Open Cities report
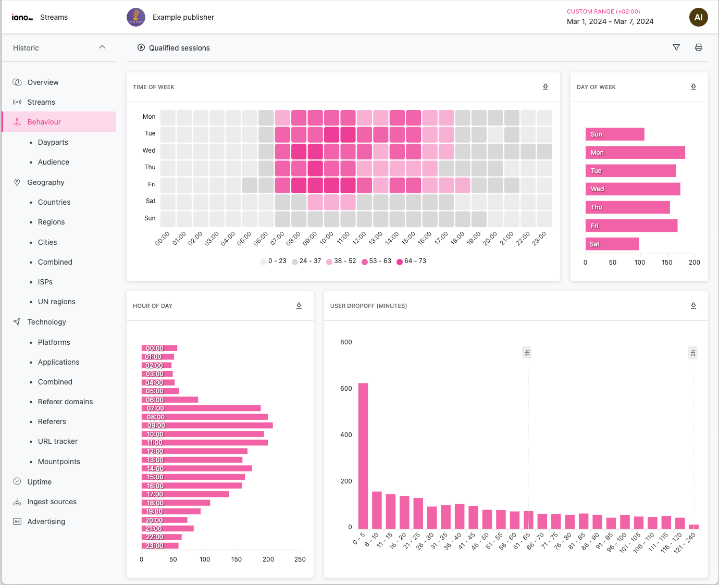The height and width of the screenshot is (585, 719). 47,242
